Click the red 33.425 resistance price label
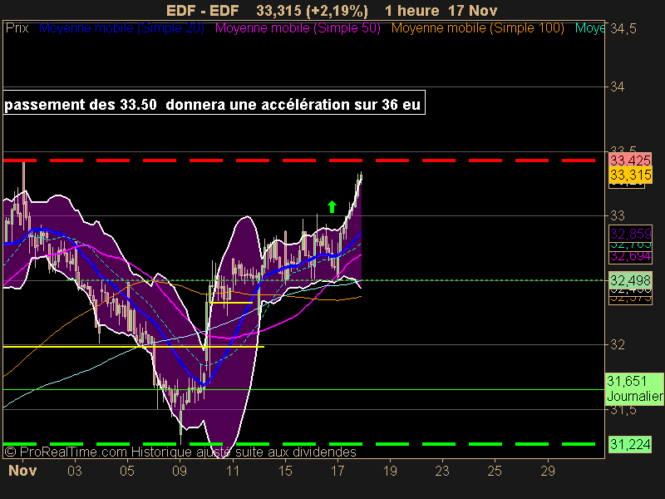 [x=630, y=161]
